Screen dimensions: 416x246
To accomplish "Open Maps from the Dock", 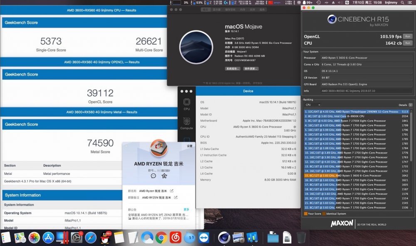I will (x=20, y=238).
